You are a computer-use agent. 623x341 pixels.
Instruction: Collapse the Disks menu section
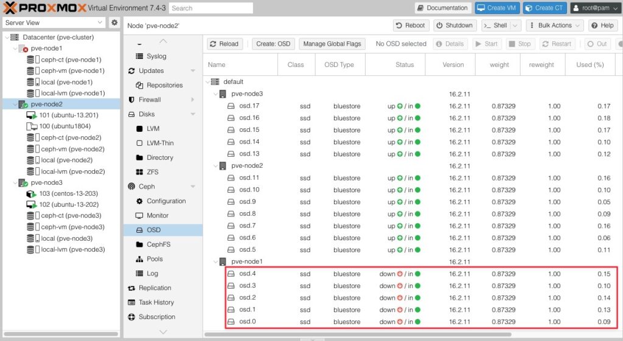[x=193, y=114]
